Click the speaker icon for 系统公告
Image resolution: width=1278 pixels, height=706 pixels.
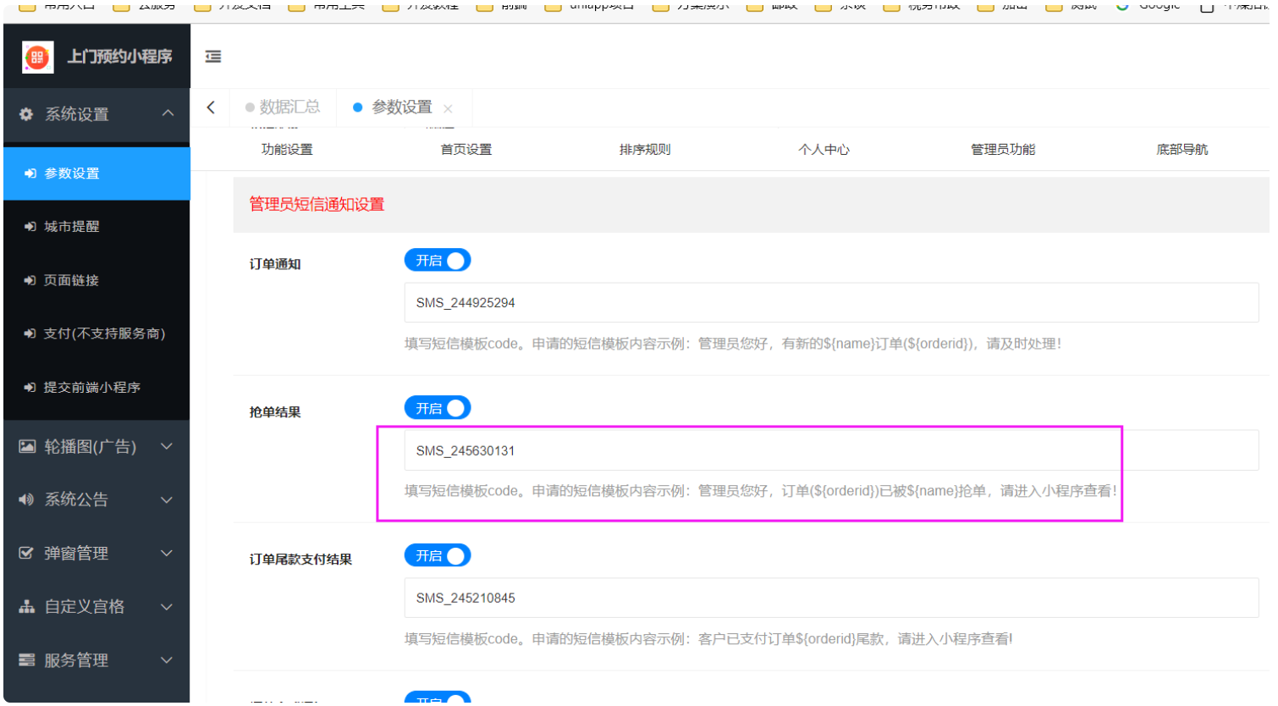[27, 499]
